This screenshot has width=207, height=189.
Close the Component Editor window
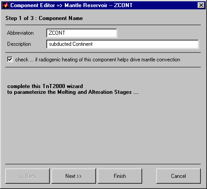coord(201,5)
